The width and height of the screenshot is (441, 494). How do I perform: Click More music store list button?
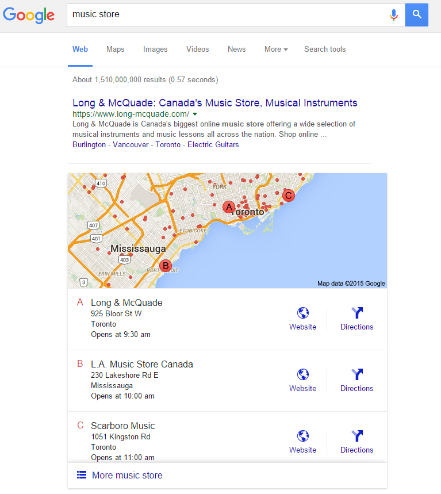127,475
